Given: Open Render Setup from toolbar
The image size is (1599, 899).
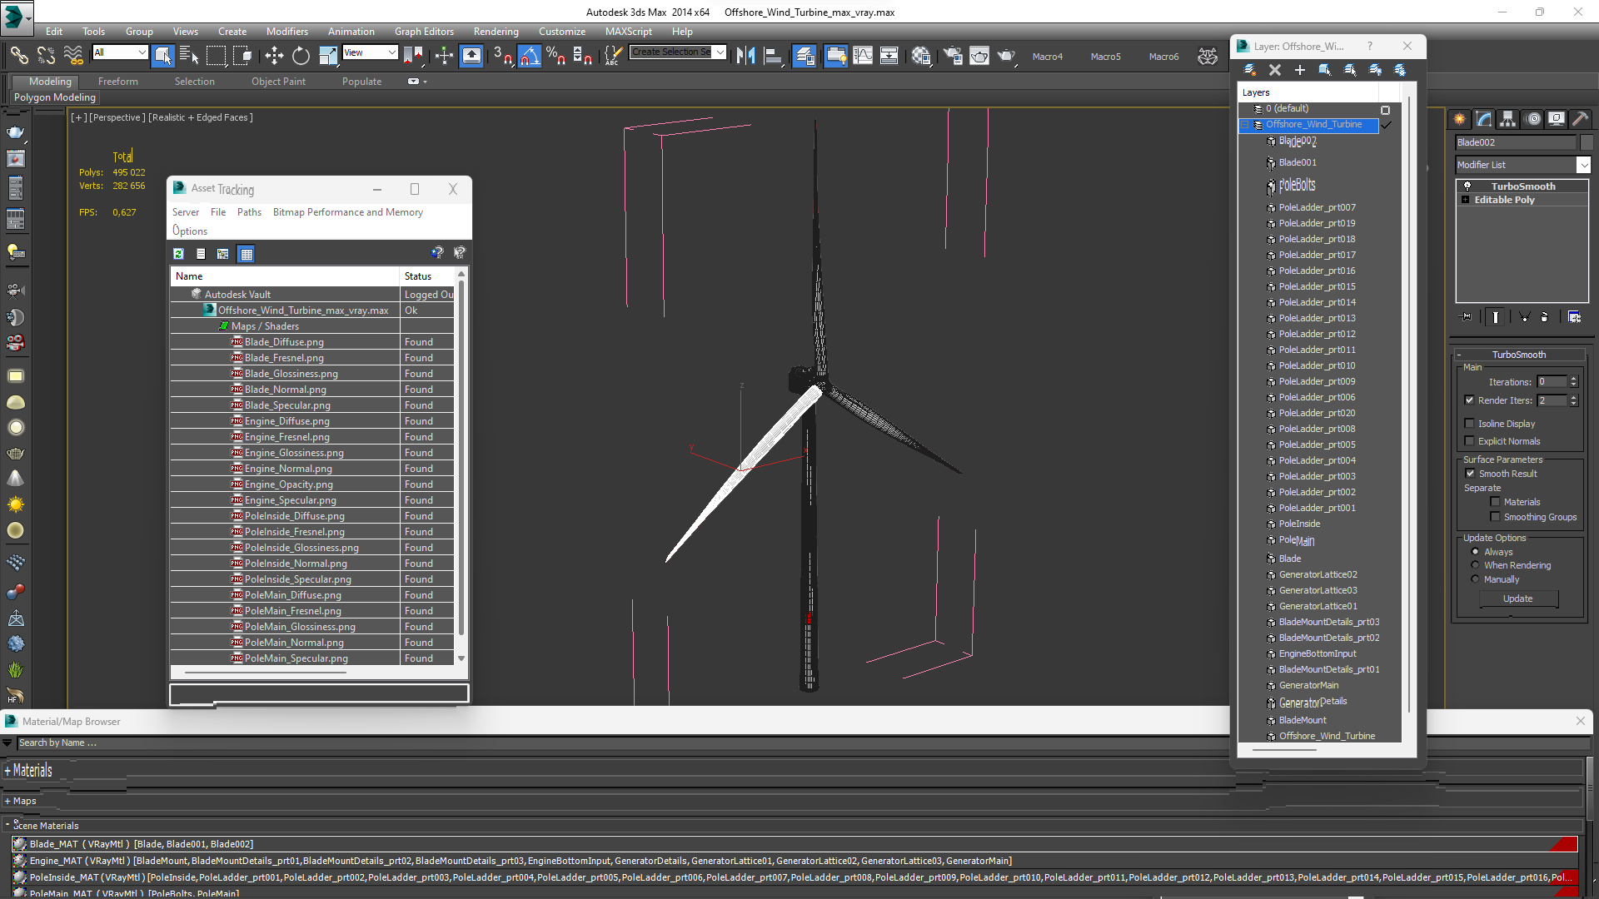Looking at the screenshot, I should coord(953,56).
